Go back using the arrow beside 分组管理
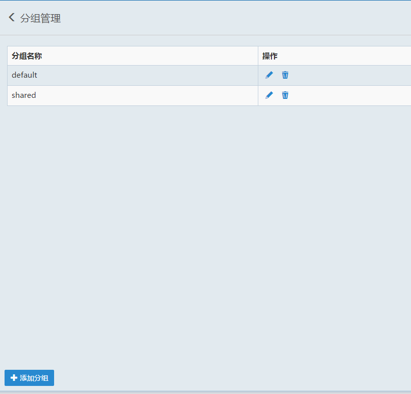The width and height of the screenshot is (411, 394). (x=12, y=17)
